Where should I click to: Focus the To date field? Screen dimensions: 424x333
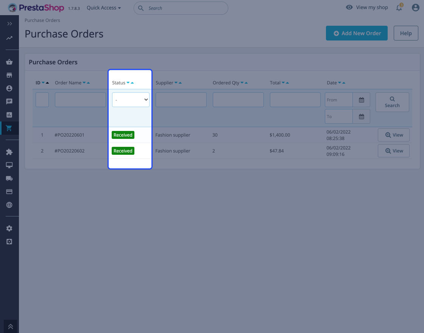pyautogui.click(x=339, y=117)
